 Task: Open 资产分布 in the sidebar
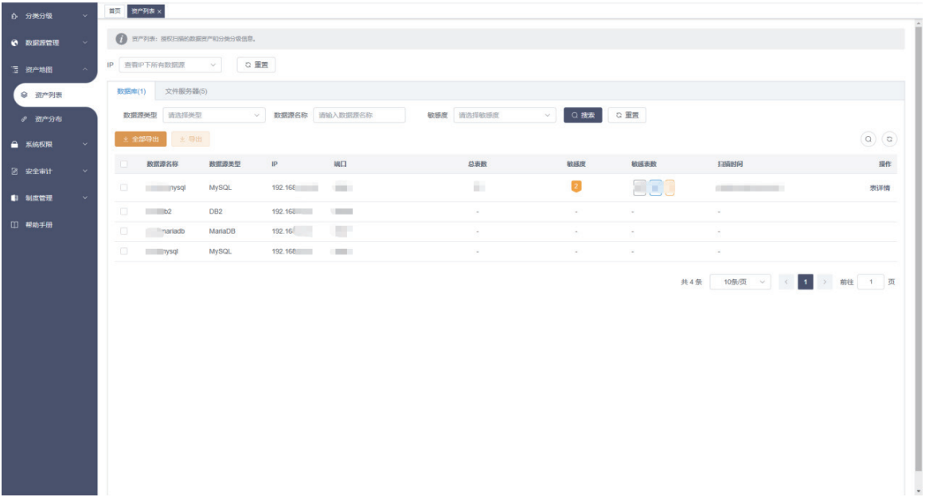[49, 119]
